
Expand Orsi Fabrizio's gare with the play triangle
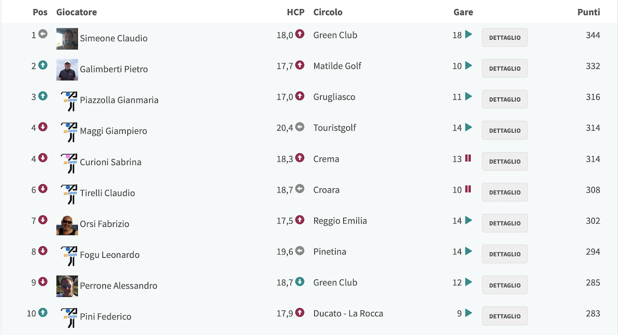(468, 221)
